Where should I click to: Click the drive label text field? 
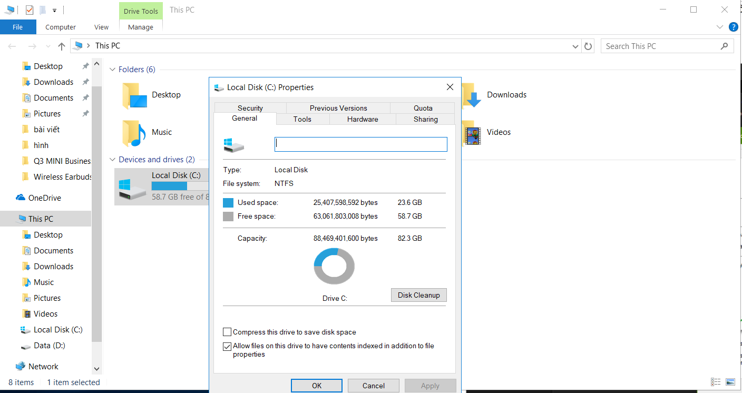click(x=360, y=144)
